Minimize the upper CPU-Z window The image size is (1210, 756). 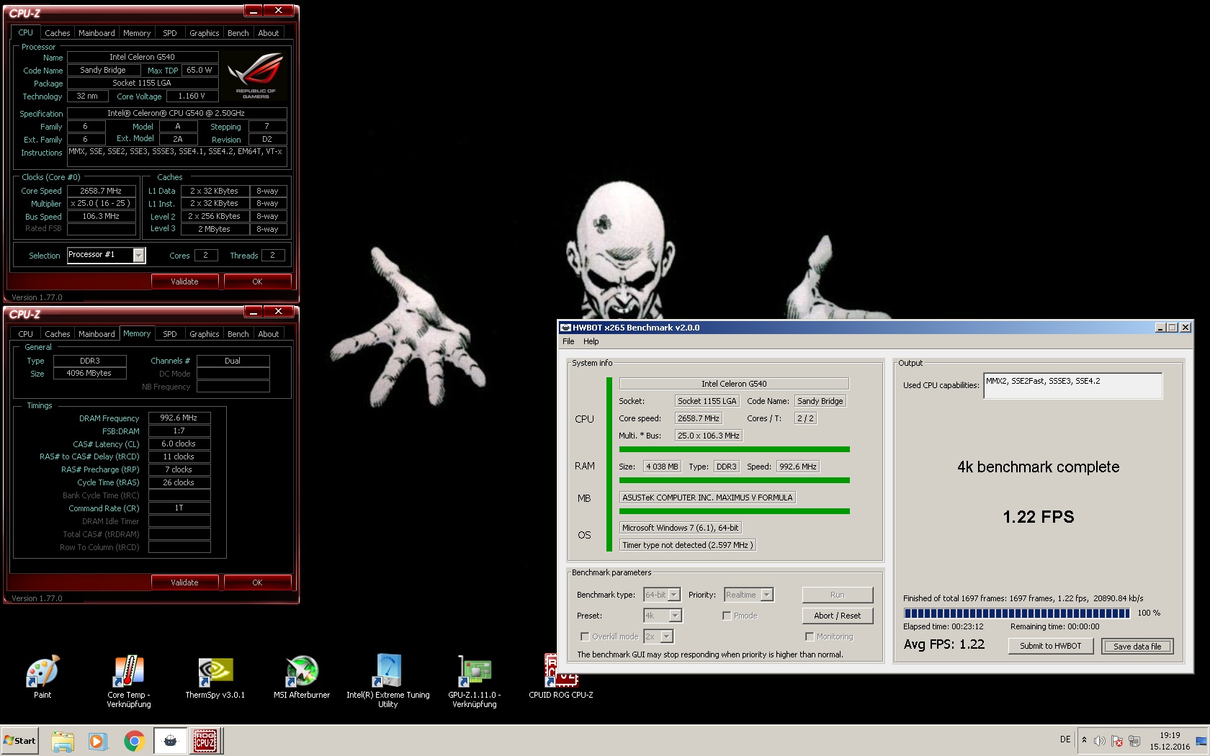(x=254, y=11)
